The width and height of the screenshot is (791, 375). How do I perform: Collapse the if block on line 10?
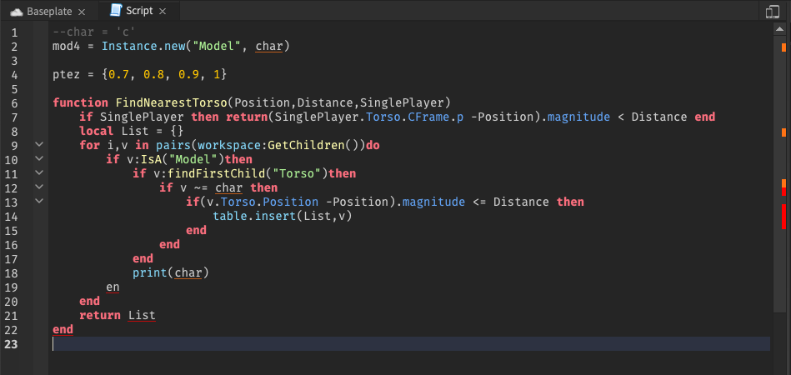(x=39, y=158)
